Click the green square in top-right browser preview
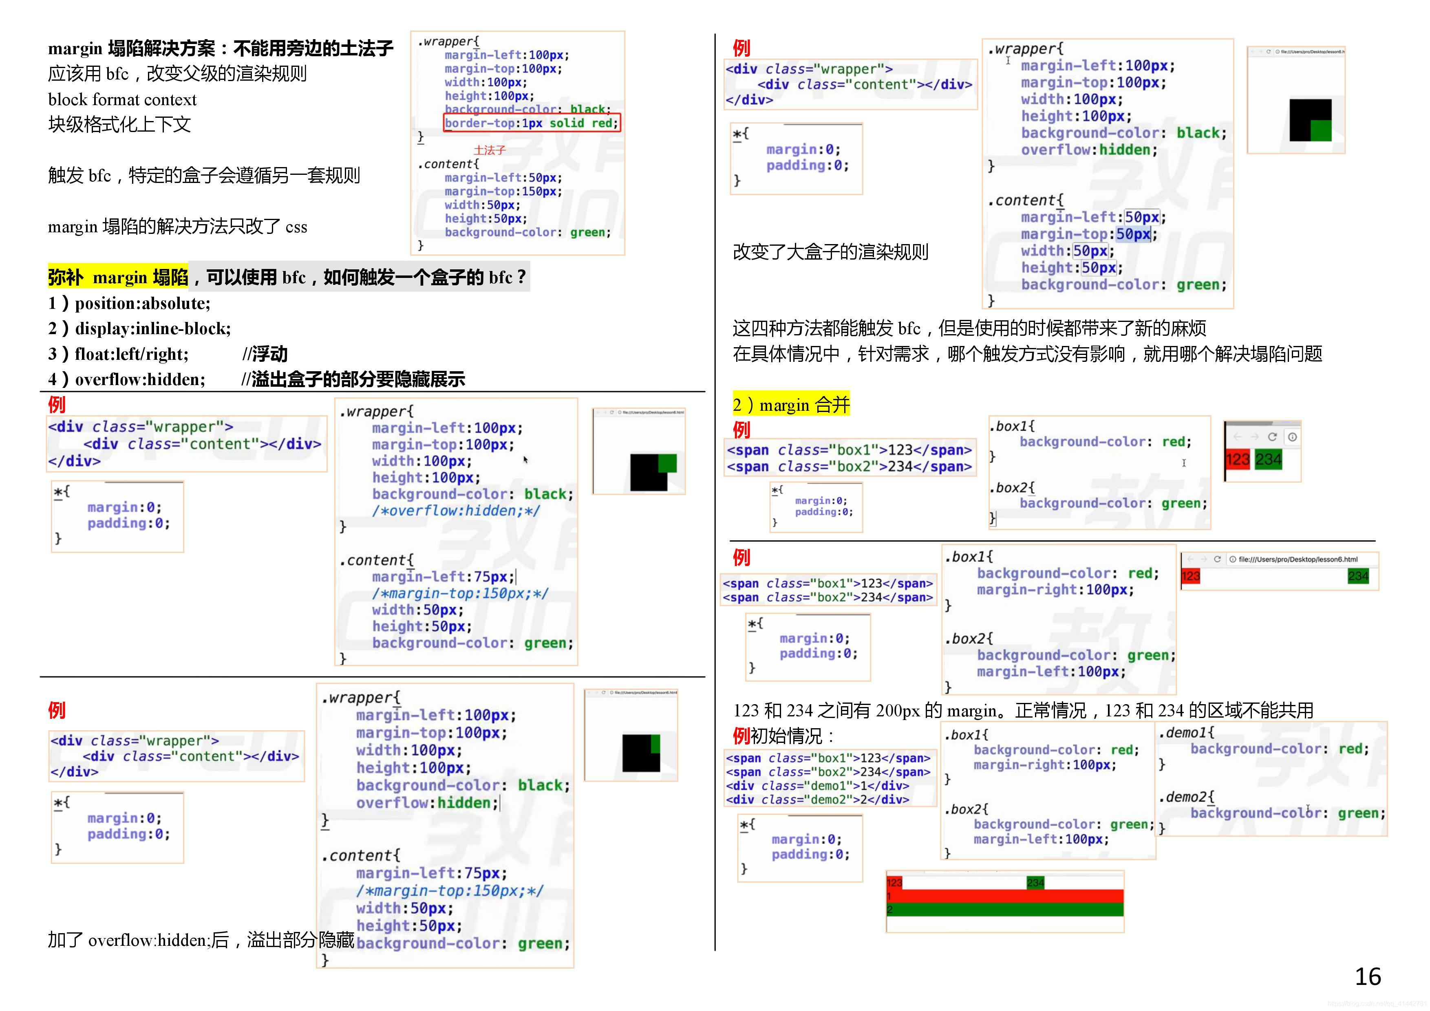The height and width of the screenshot is (1011, 1430). (1321, 130)
